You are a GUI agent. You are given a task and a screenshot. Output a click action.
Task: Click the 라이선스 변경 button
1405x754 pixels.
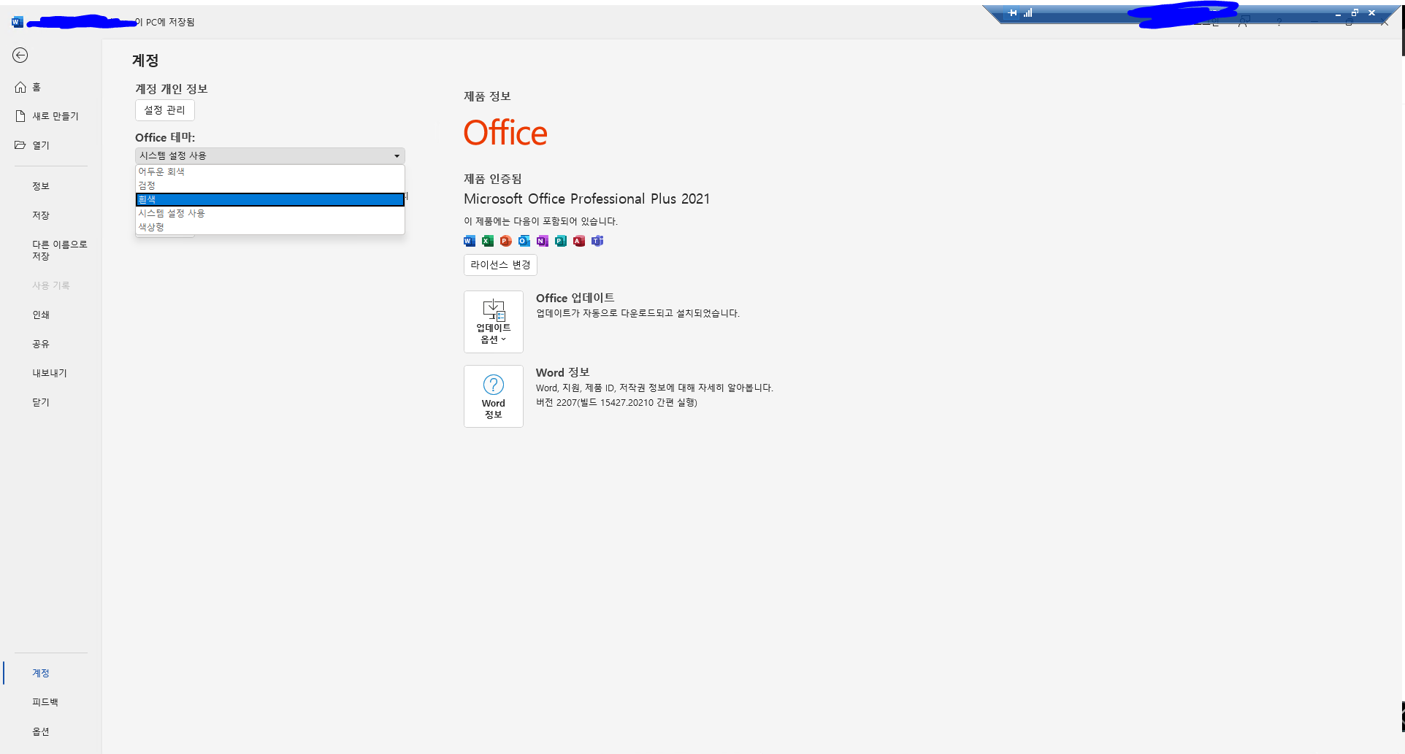500,265
